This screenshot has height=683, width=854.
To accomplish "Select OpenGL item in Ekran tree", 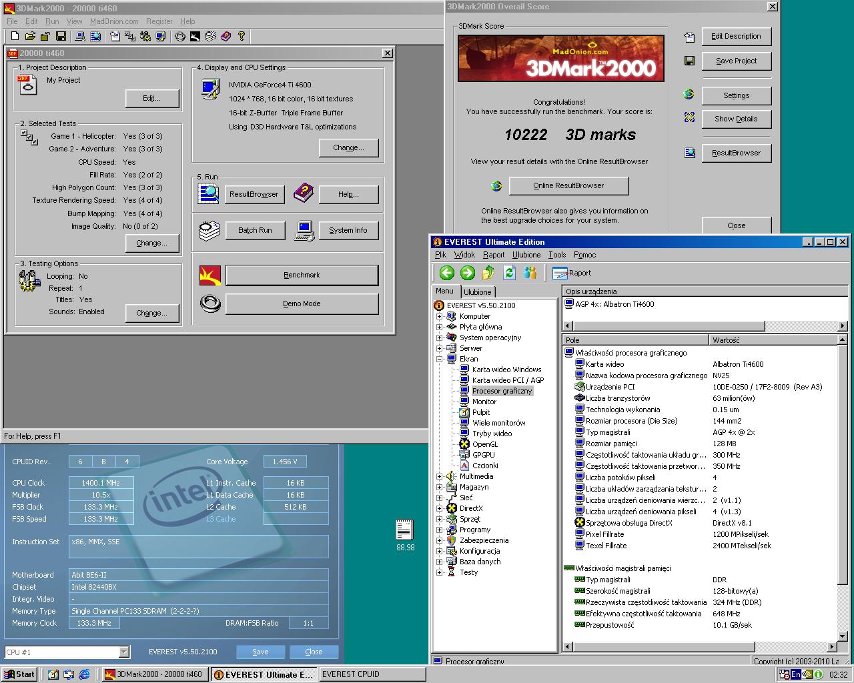I will [x=484, y=444].
